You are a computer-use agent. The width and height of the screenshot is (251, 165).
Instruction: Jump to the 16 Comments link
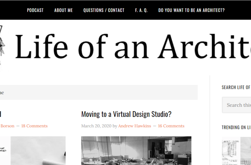tap(171, 126)
